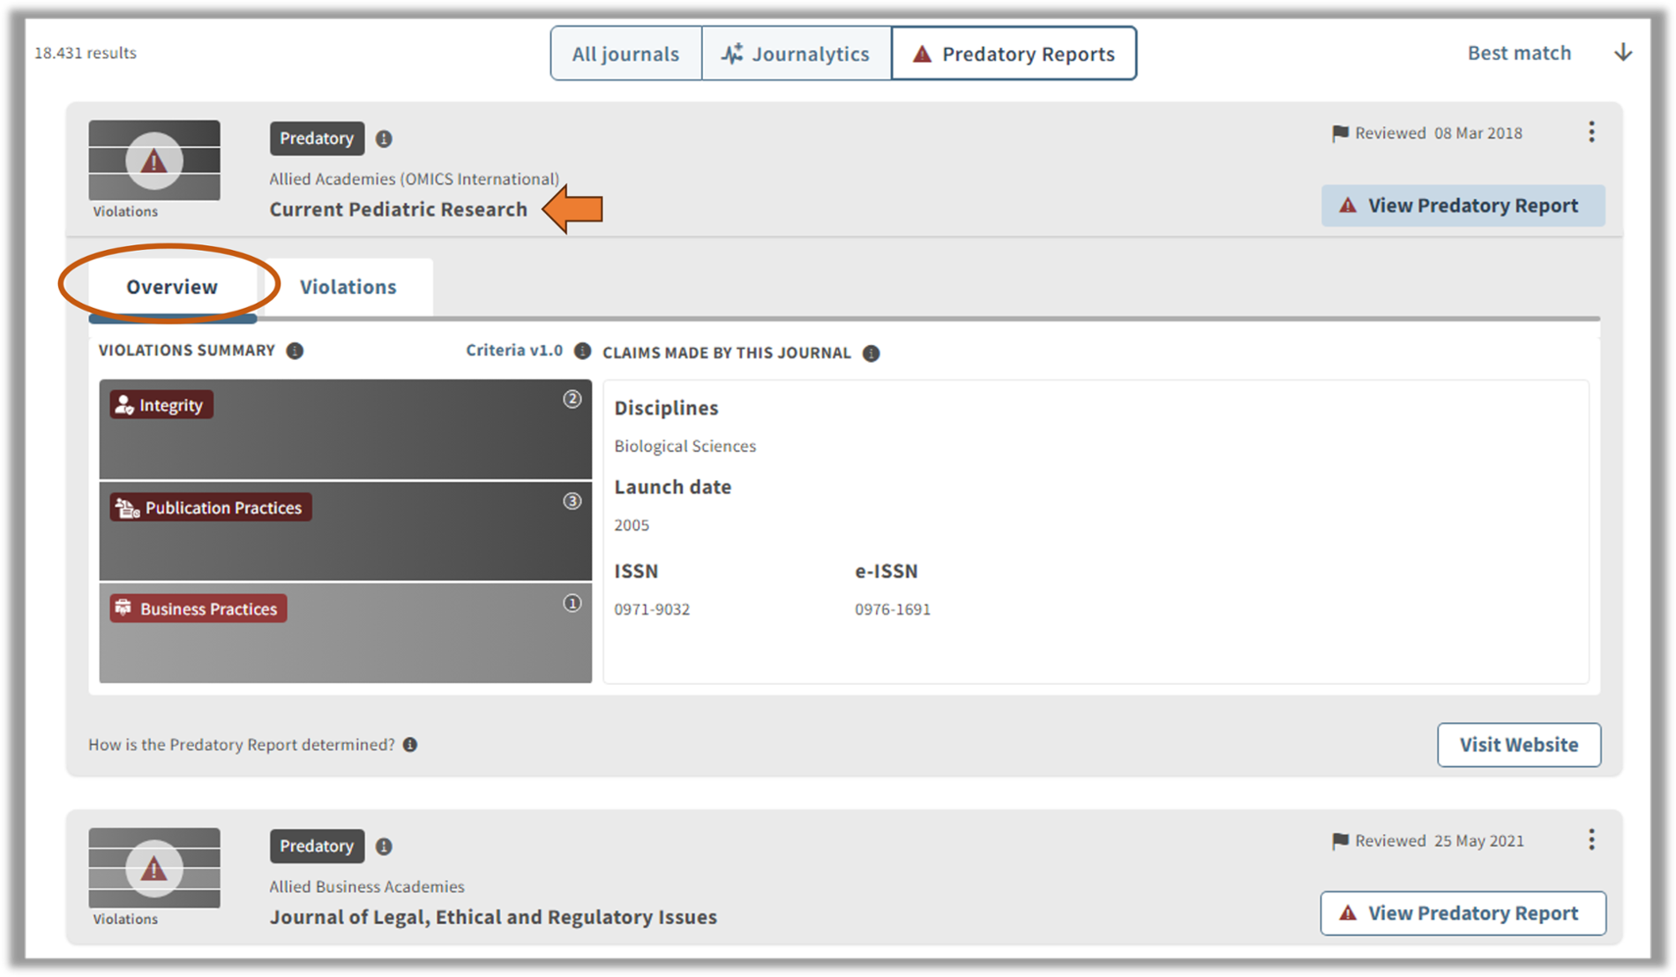Click the Business Practices count badge
Screen dimensions: 1676x977
click(572, 604)
